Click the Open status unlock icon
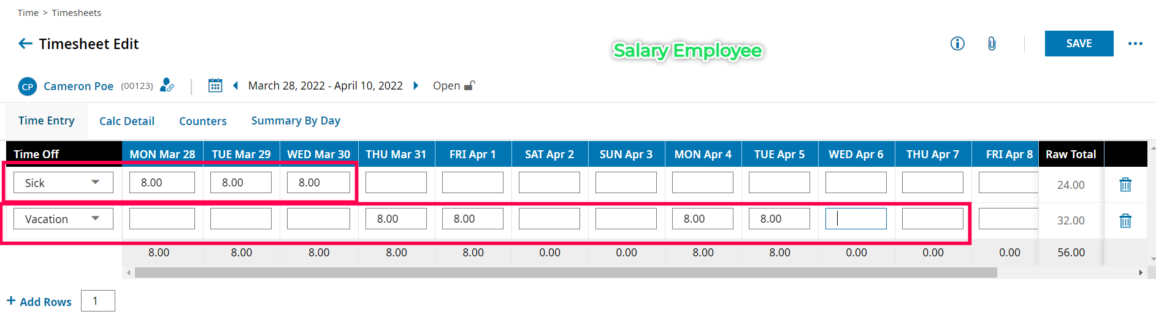This screenshot has width=1156, height=325. (x=470, y=85)
